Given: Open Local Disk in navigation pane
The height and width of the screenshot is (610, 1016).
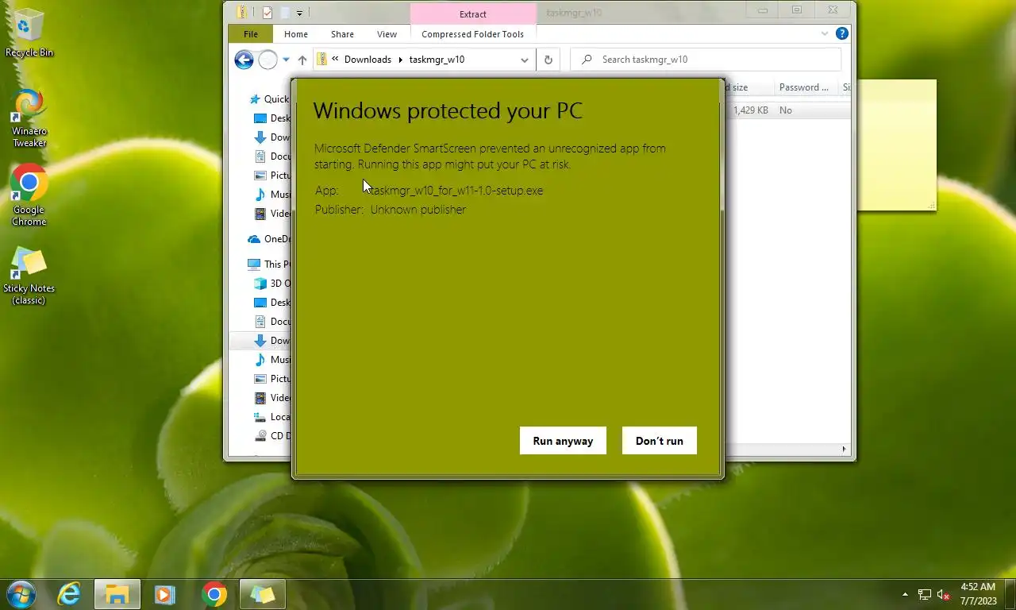Looking at the screenshot, I should click(272, 417).
